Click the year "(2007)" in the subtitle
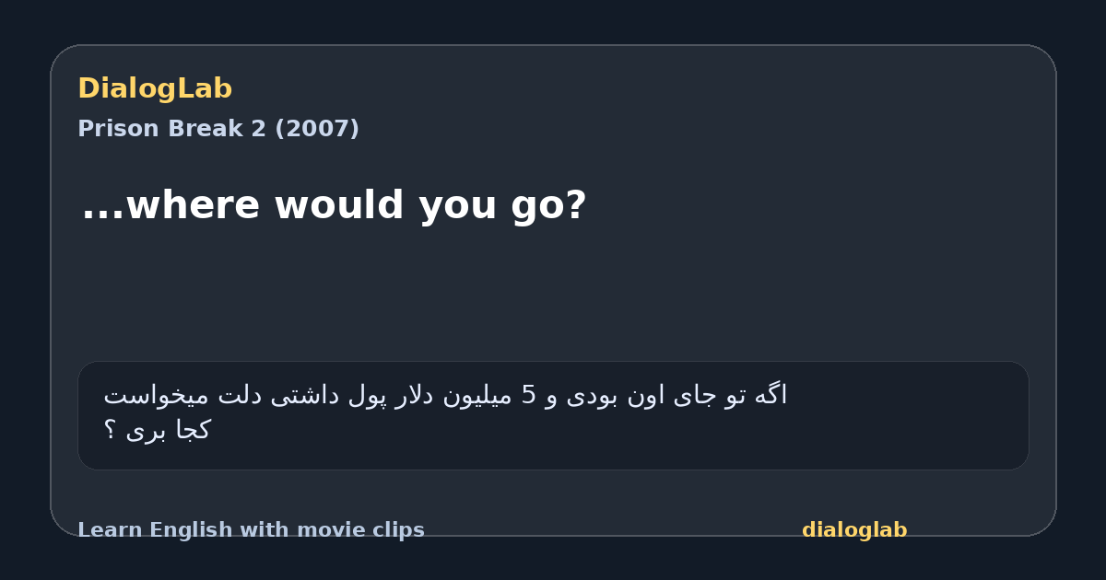Image resolution: width=1106 pixels, height=580 pixels. point(317,129)
